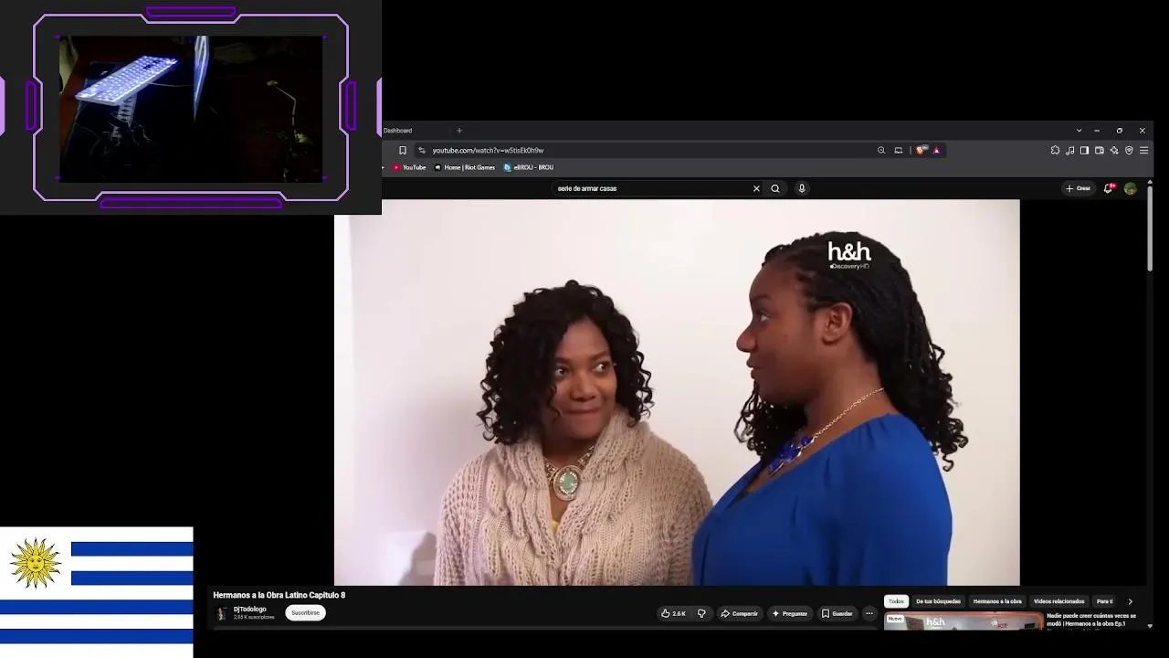Open the YouTube bookmark
1169x658 pixels.
pos(409,167)
